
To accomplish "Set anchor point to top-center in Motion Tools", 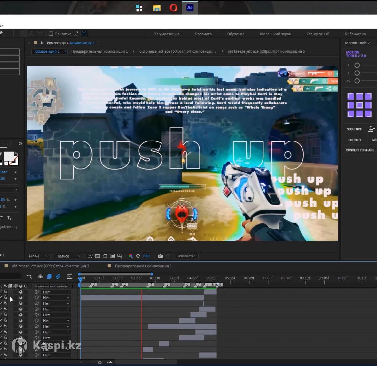I will coord(359,96).
